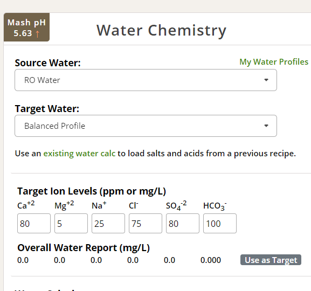Click the Overall Water Report heading
Viewport: 311px width, 291px height.
[84, 248]
